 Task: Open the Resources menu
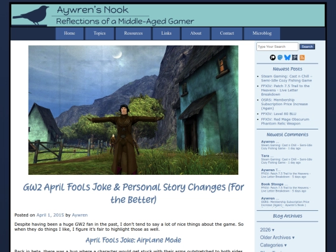133,34
